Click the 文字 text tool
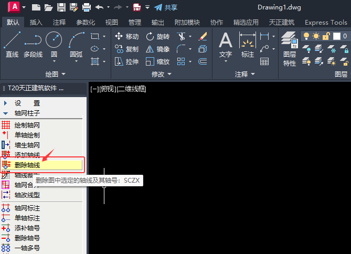351x254 pixels. tap(226, 45)
